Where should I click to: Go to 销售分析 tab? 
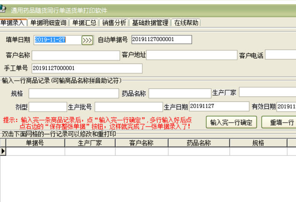(x=114, y=23)
